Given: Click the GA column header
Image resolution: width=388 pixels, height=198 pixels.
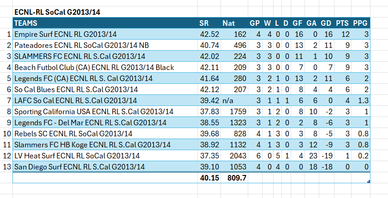Looking at the screenshot, I should point(311,23).
